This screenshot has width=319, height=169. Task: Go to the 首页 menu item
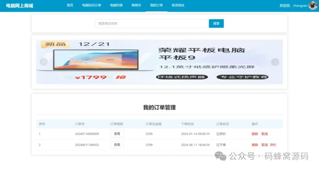[70, 5]
